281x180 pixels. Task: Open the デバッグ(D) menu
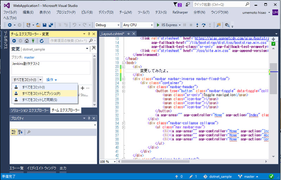click(106, 12)
